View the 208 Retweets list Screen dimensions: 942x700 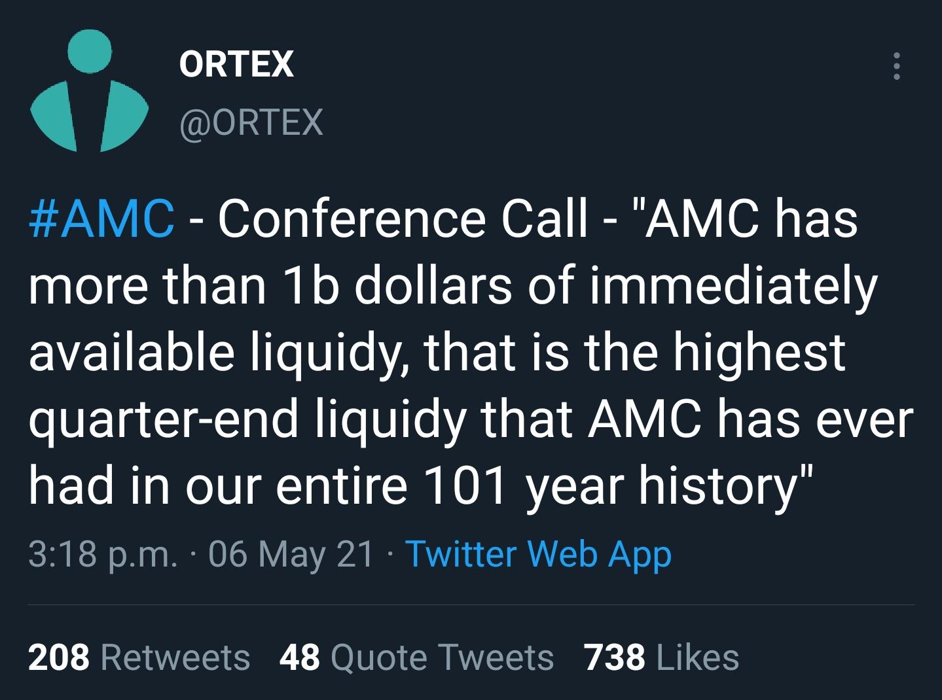point(139,657)
